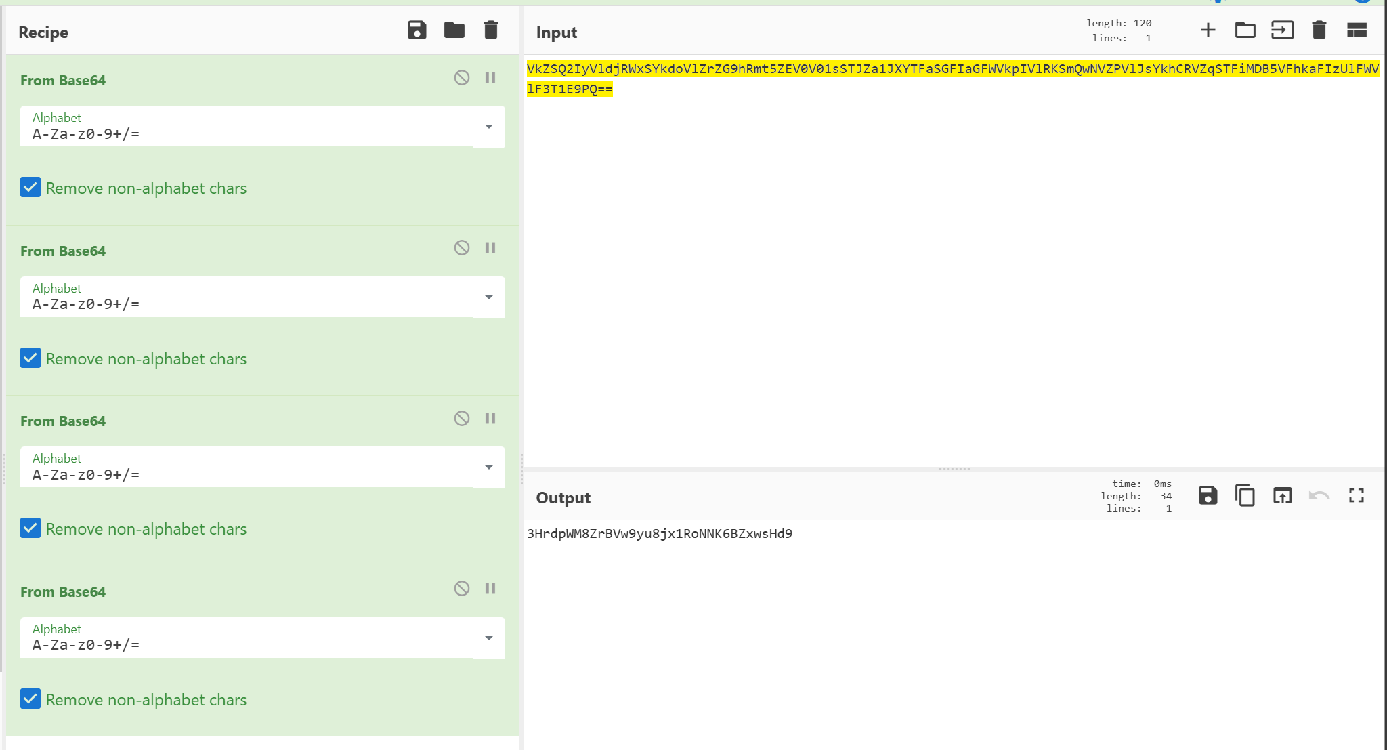The width and height of the screenshot is (1387, 750).
Task: Click inside the Input text area
Action: [948, 271]
